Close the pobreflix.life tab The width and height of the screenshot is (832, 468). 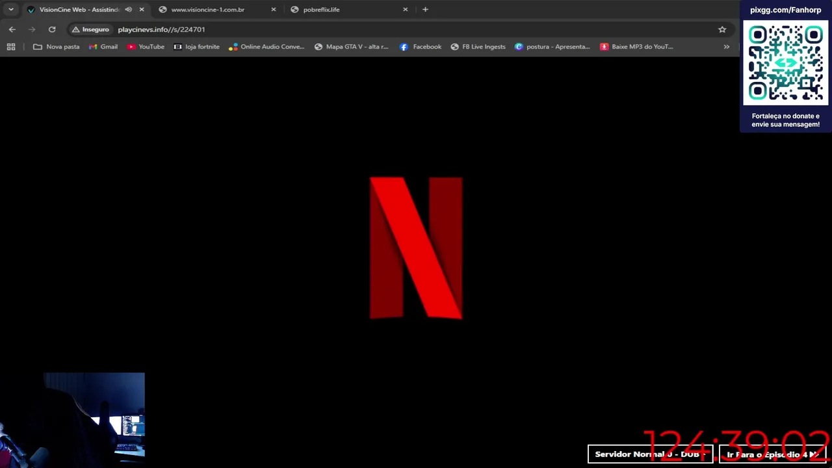pyautogui.click(x=406, y=9)
